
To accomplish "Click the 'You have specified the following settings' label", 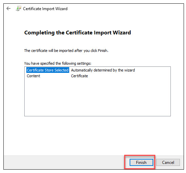I will (58, 63).
